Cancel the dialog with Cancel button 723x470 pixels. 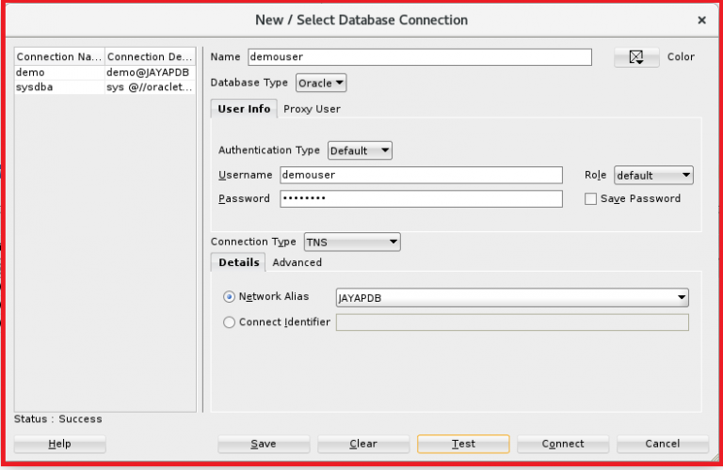pos(663,444)
